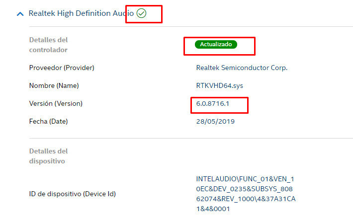Screen dimensions: 353x222
Task: Select the version number 6.0.8716.1
Action: click(x=212, y=103)
